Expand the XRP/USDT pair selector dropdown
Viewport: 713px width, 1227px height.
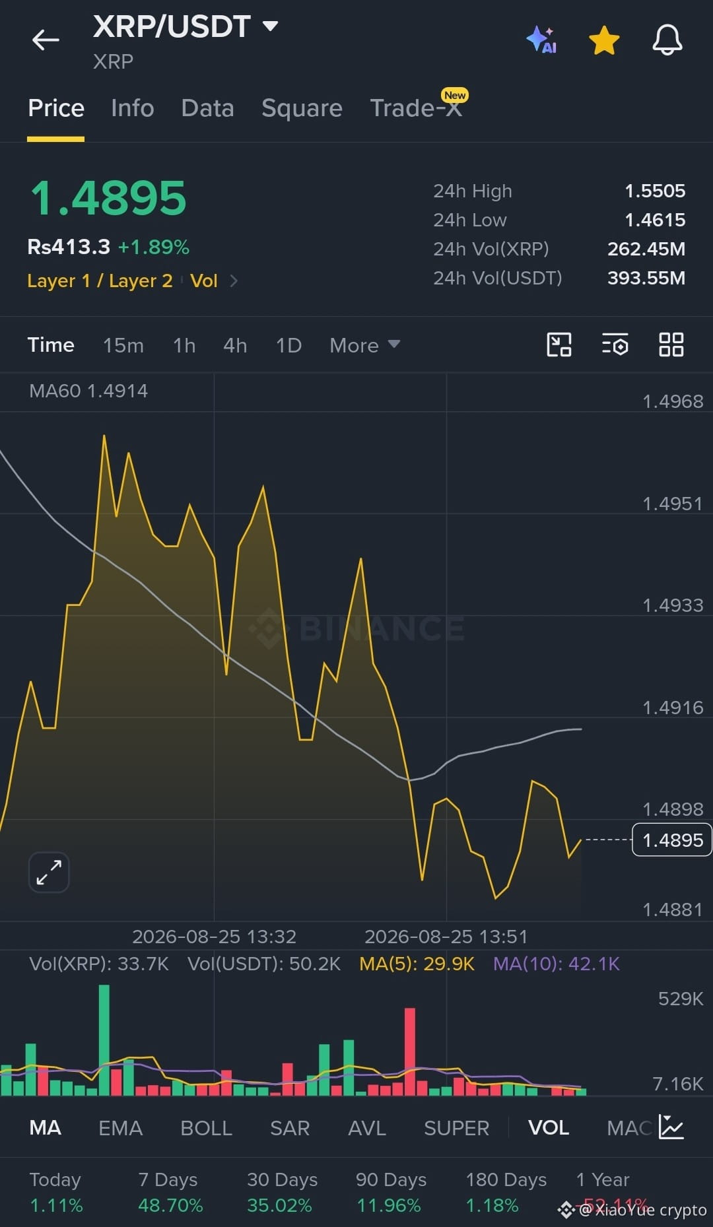pyautogui.click(x=270, y=26)
